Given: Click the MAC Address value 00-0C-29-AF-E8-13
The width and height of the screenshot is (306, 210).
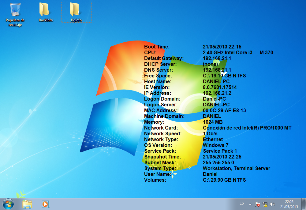Looking at the screenshot, I should click(224, 110).
